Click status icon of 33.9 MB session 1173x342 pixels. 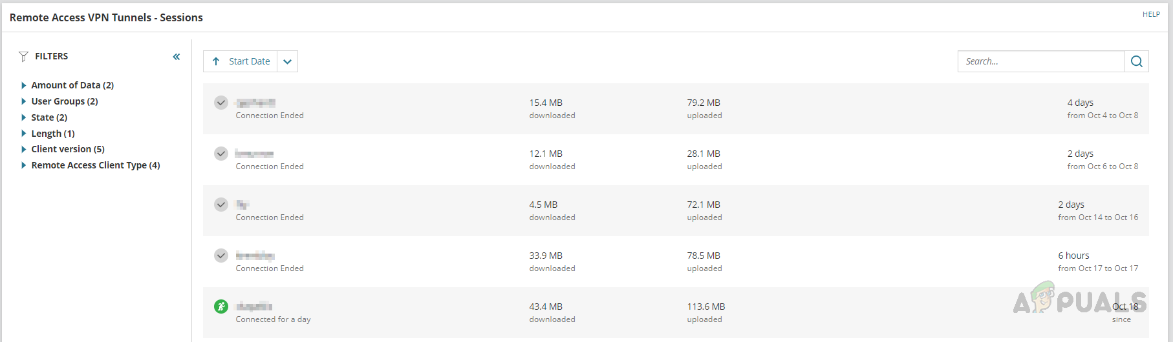tap(221, 256)
